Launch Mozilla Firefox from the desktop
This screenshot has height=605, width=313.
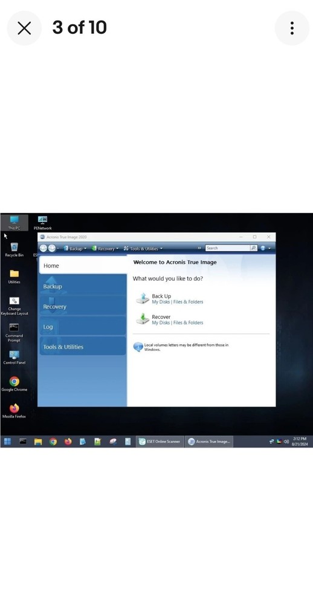click(x=15, y=411)
